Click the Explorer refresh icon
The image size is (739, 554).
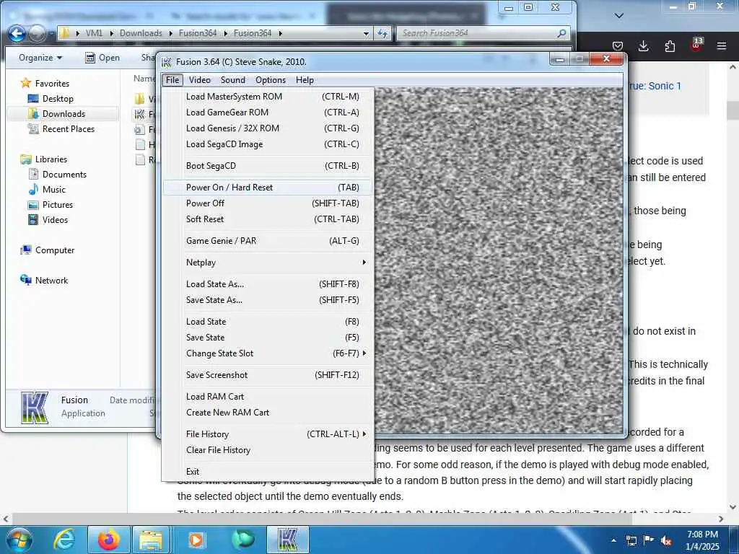[382, 33]
